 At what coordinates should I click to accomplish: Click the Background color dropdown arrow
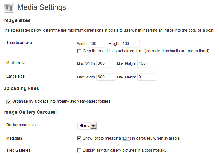click(x=93, y=126)
